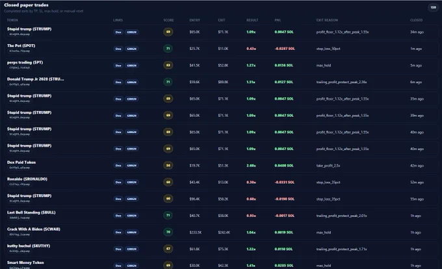This screenshot has height=269, width=442.
Task: Open GMGN link for kuthy huchul ($KUTHY)
Action: coord(132,249)
